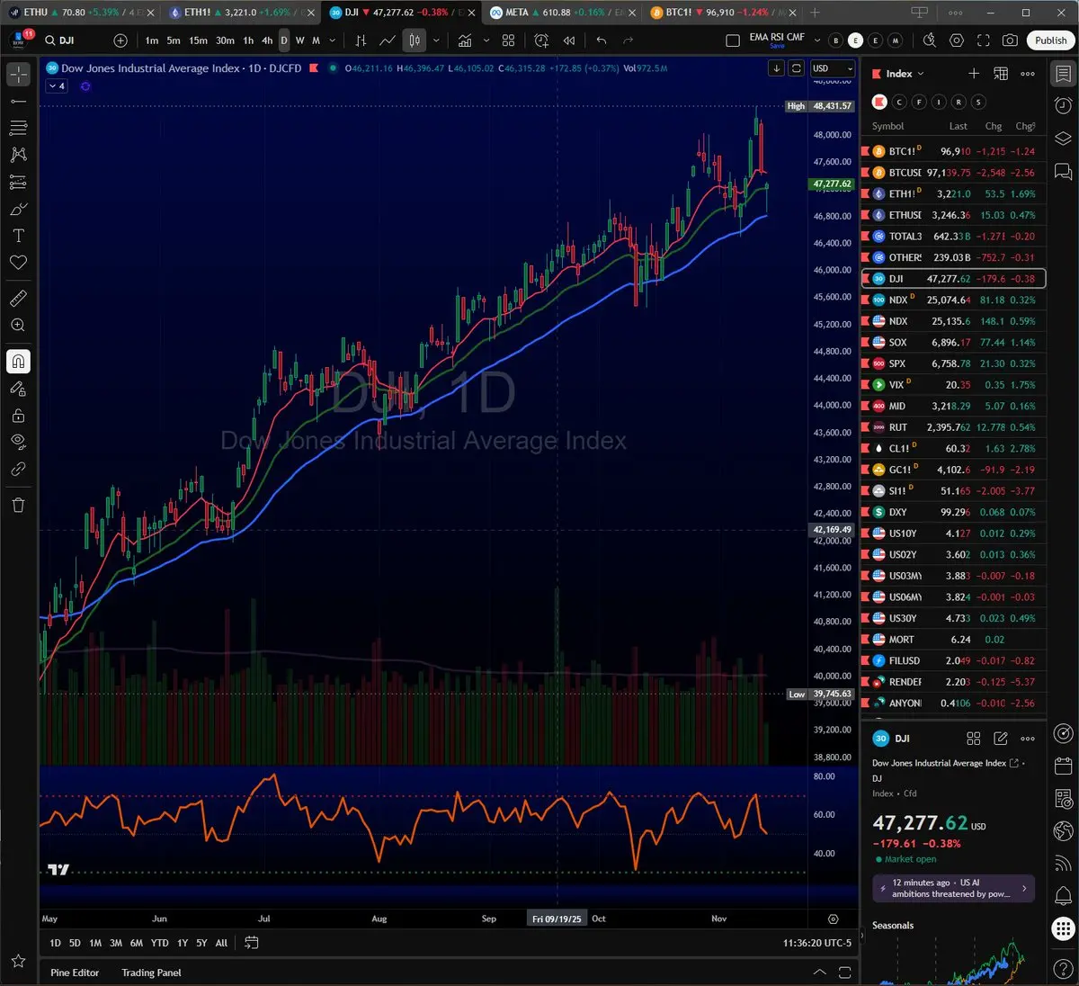
Task: Switch to the 1m interval
Action: point(152,40)
